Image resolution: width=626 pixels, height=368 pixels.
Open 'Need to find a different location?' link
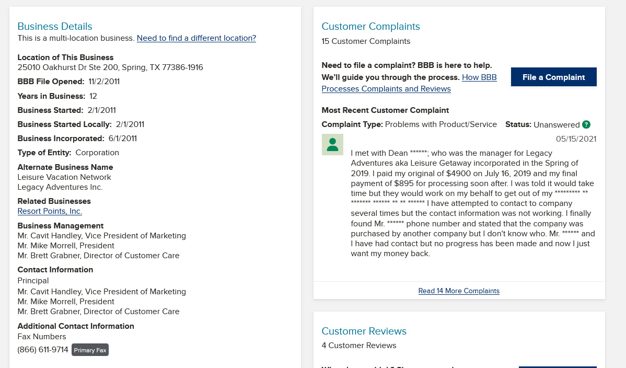coord(196,38)
